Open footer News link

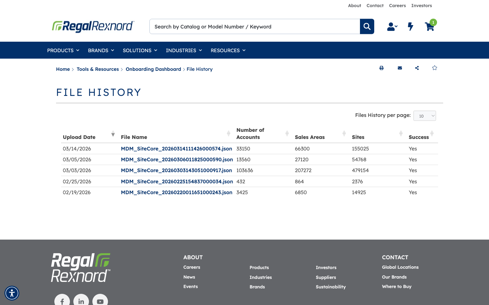pyautogui.click(x=189, y=277)
